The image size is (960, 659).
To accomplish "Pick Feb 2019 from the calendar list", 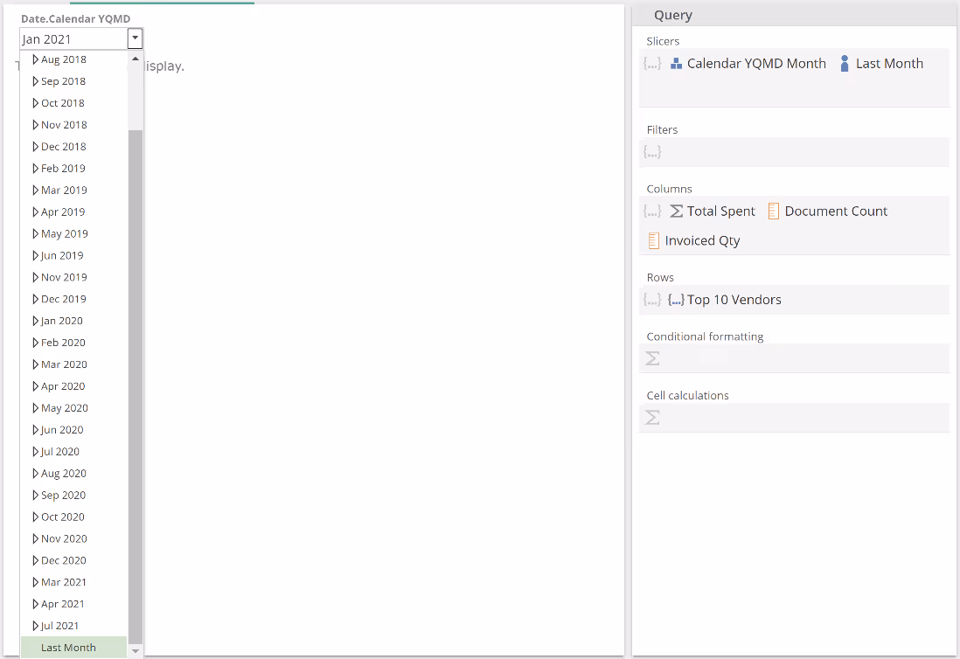I will [63, 169].
